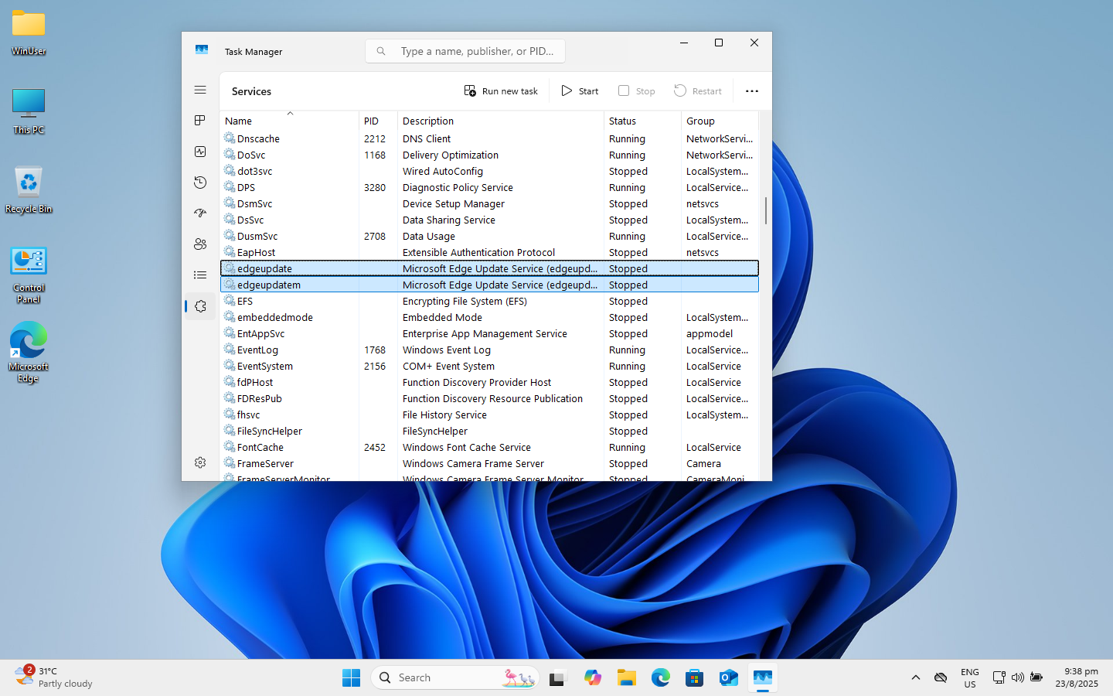Open the Windows Start menu

click(x=351, y=677)
